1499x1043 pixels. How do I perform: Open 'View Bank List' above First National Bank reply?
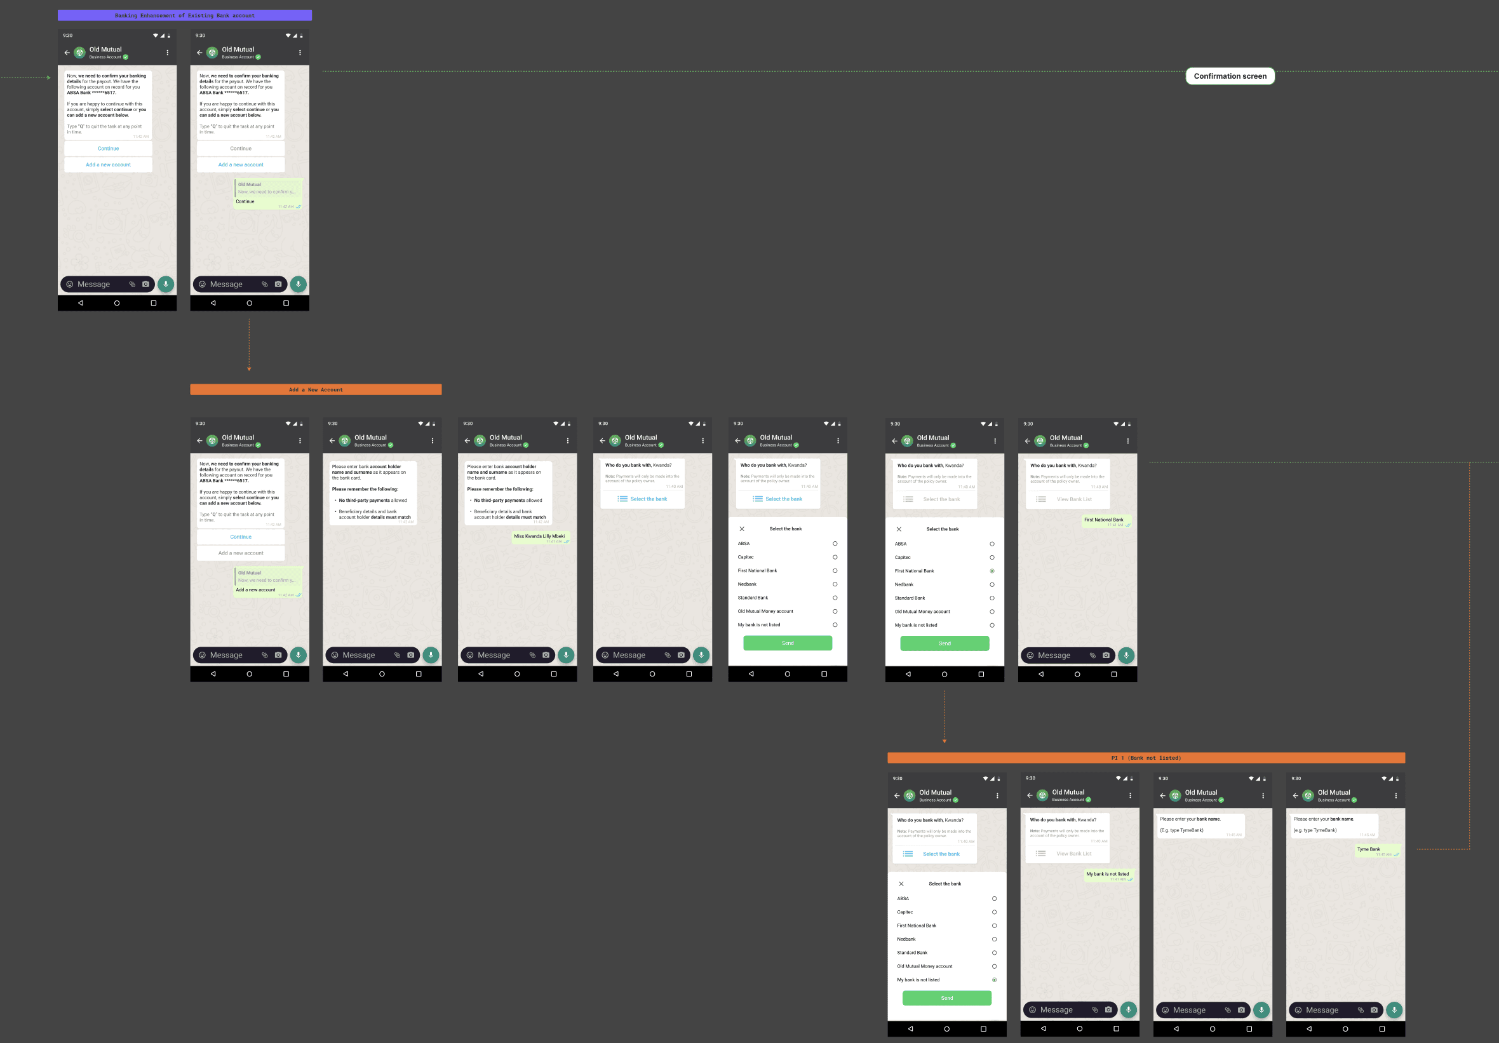click(1073, 499)
